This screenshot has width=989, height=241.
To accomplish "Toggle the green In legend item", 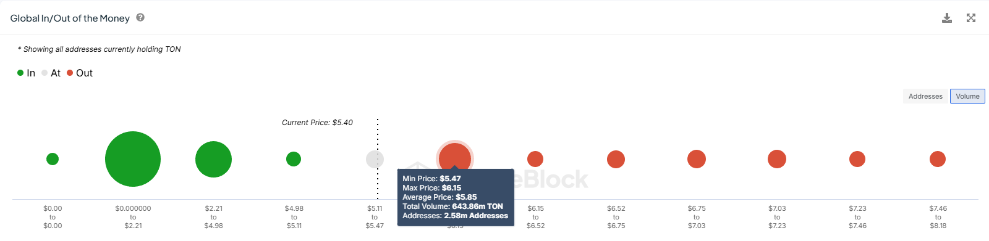I will click(26, 73).
